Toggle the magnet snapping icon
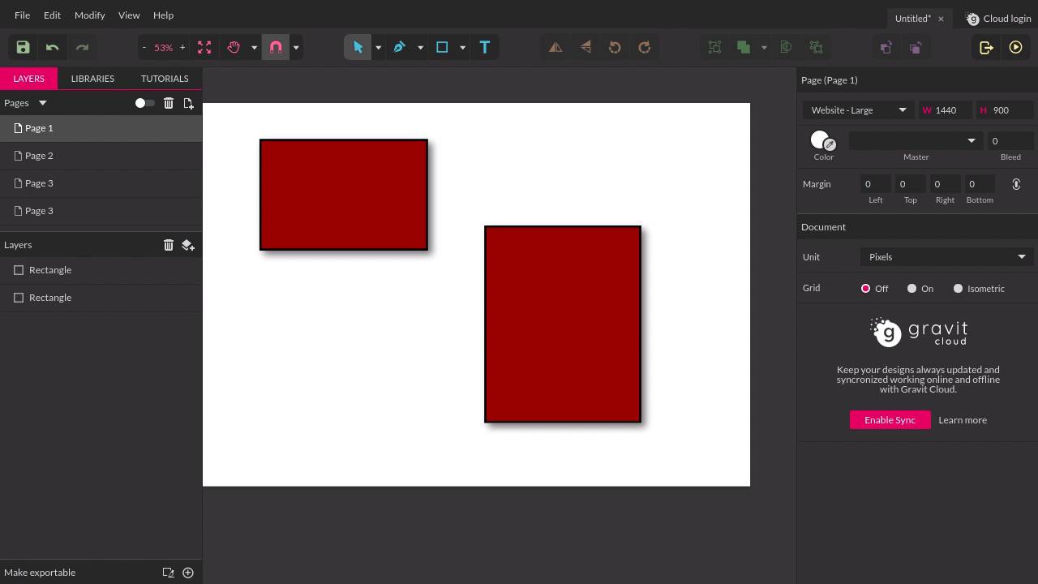The width and height of the screenshot is (1038, 584). click(x=276, y=47)
